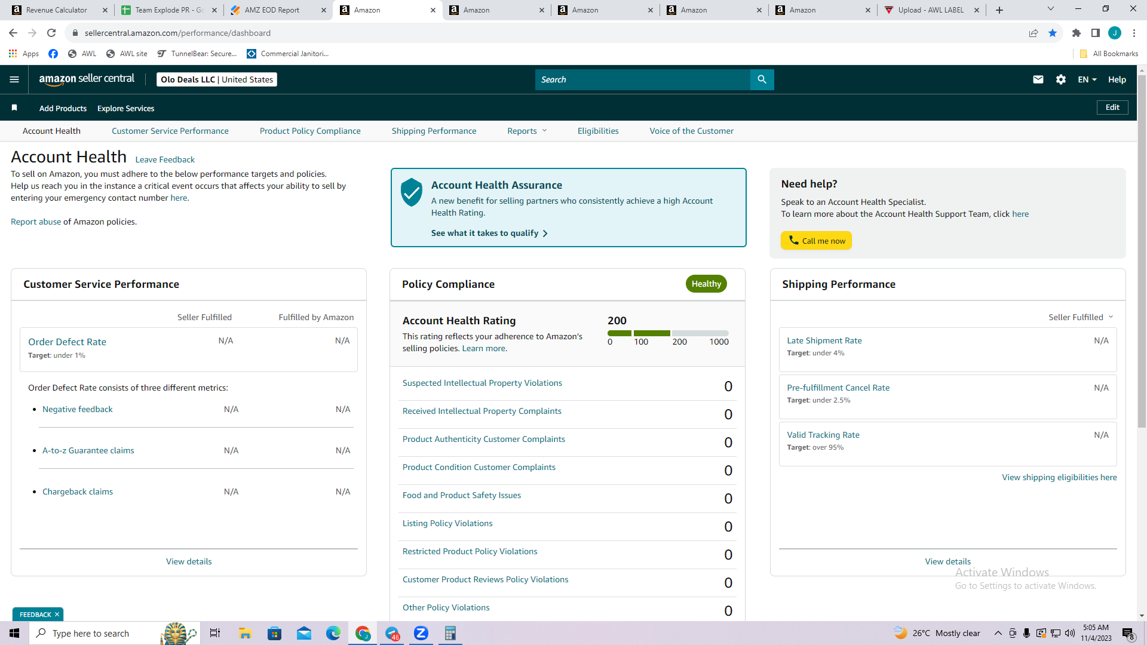1147x645 pixels.
Task: Click in the Seller Central search field
Action: pyautogui.click(x=642, y=79)
